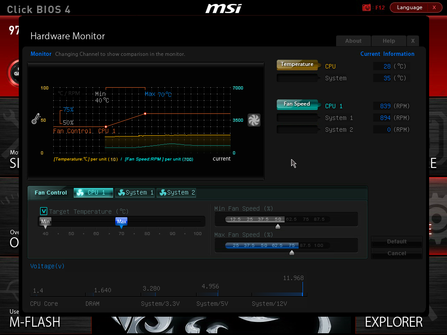Toggle the System temperature channel button
This screenshot has width=447, height=335.
tap(297, 78)
